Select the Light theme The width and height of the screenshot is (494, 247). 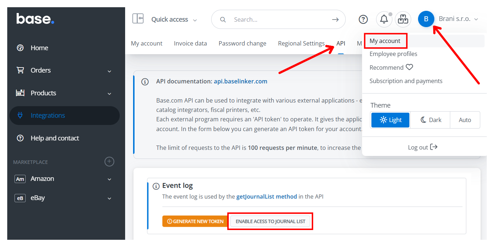click(391, 120)
